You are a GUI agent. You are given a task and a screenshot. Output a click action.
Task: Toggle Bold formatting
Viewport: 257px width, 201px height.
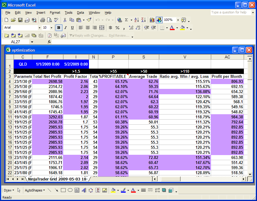click(x=59, y=28)
